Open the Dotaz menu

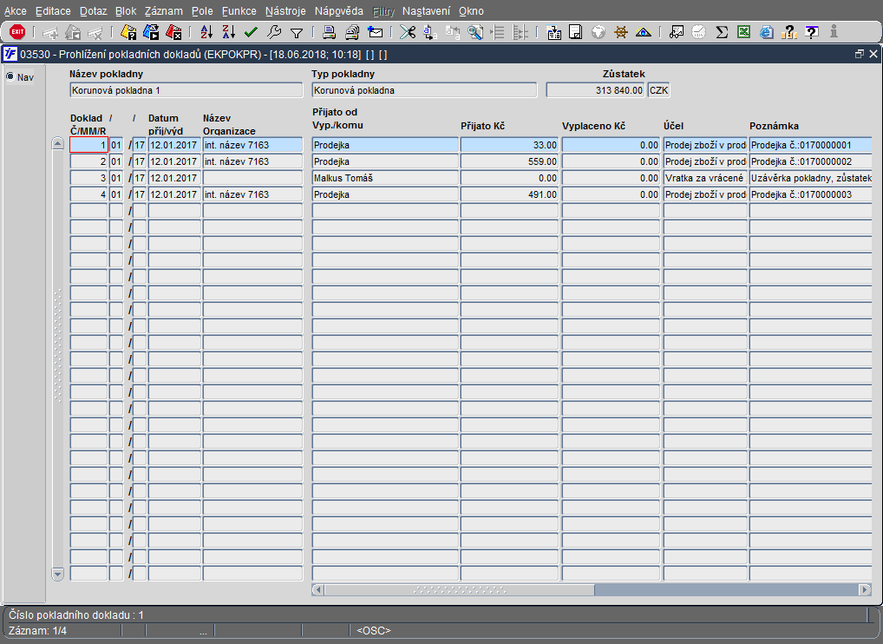[x=93, y=10]
